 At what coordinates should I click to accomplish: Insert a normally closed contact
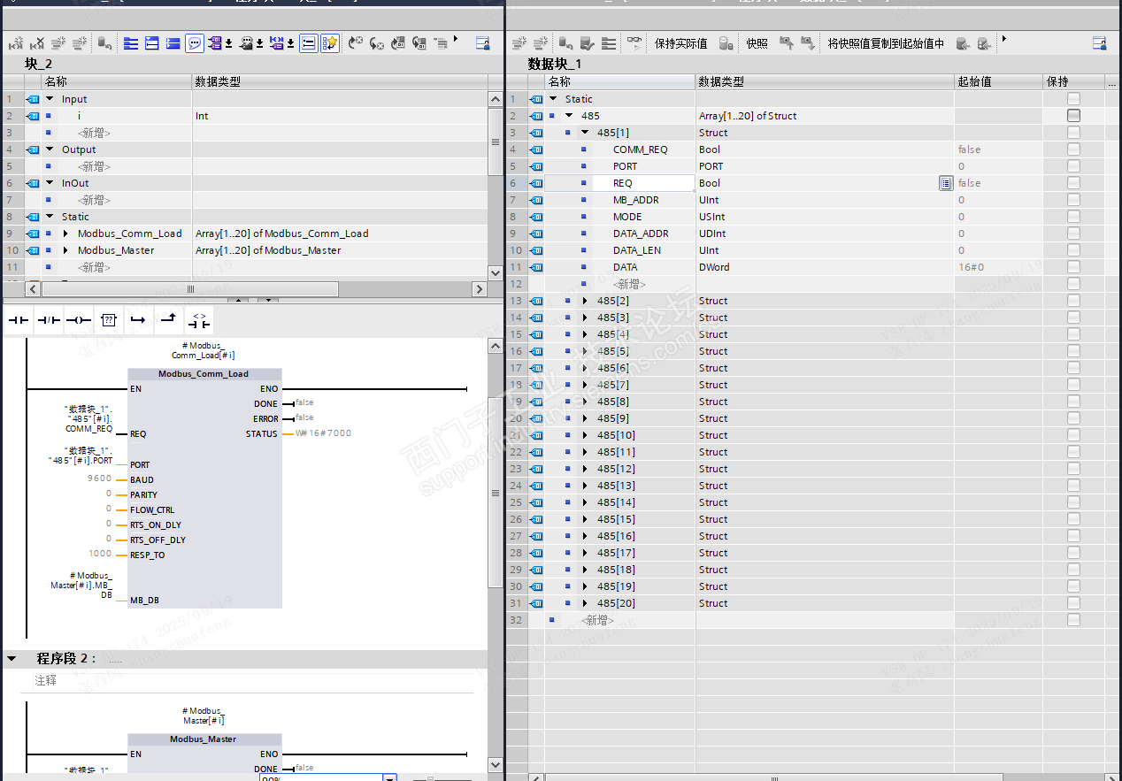click(x=48, y=320)
